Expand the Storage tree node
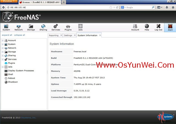The image size is (176, 124). [x=2, y=52]
